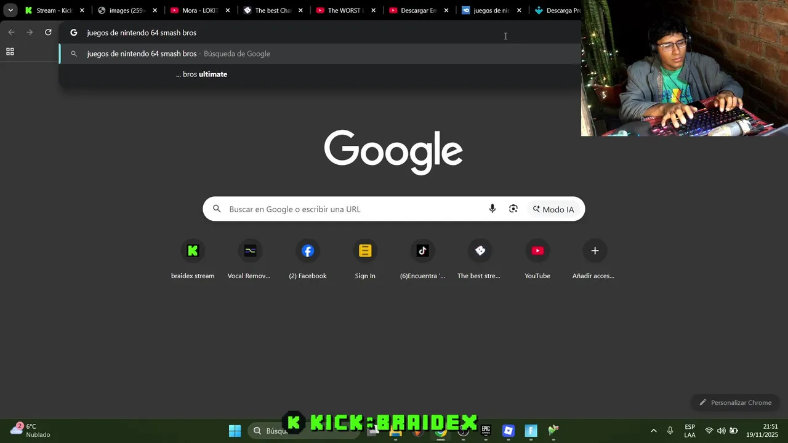The width and height of the screenshot is (788, 443).
Task: Switch to juegos de nin tab
Action: tap(491, 10)
